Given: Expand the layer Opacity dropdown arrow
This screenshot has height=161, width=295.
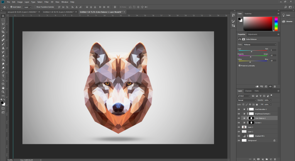Looking at the screenshot, I should click(271, 100).
